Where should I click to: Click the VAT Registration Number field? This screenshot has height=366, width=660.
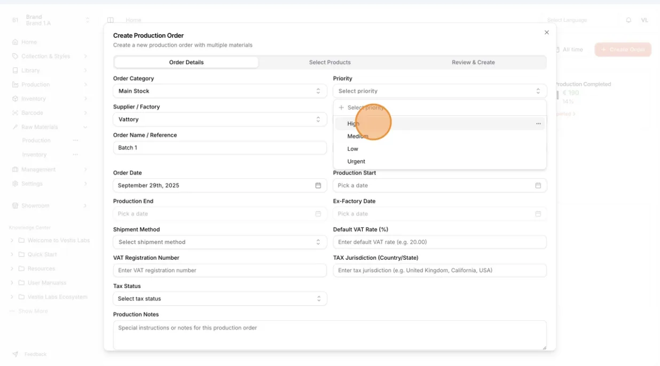pyautogui.click(x=220, y=270)
